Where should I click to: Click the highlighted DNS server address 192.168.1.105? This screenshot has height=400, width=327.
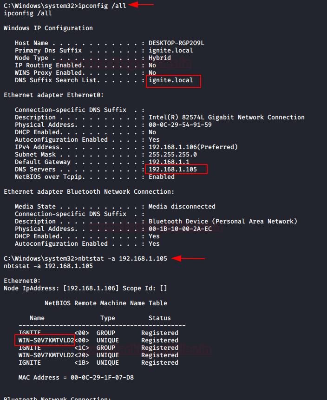(x=173, y=170)
